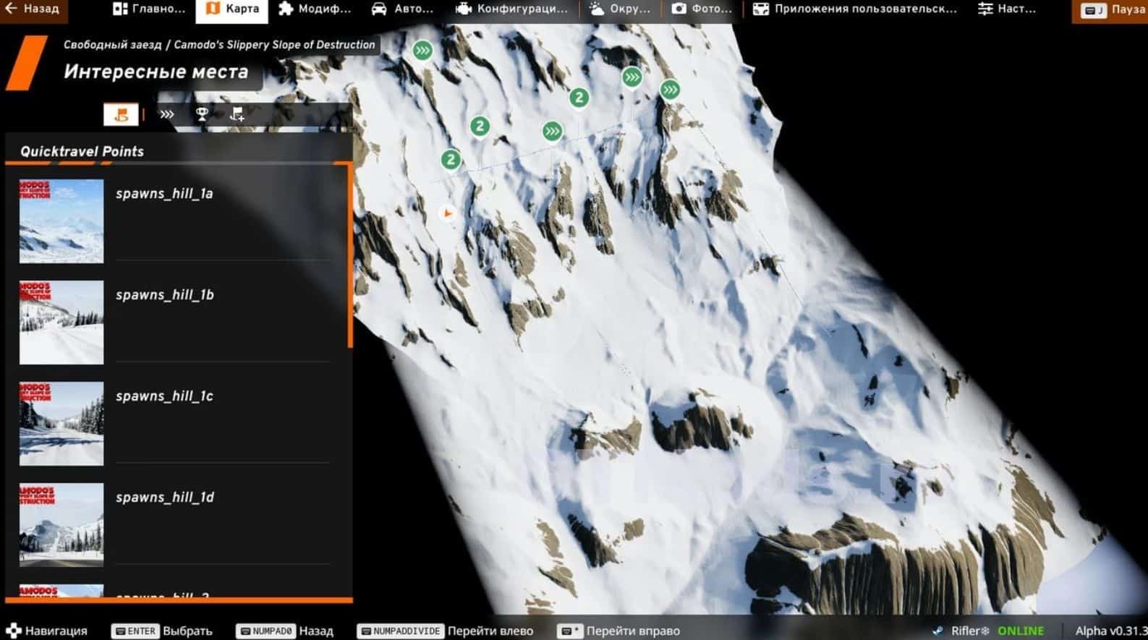Image resolution: width=1148 pixels, height=640 pixels.
Task: Switch to the Авто tab
Action: click(402, 9)
